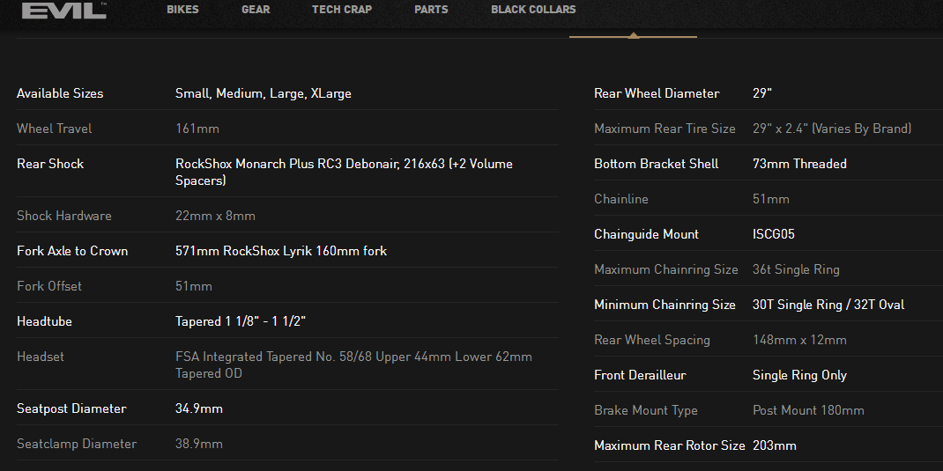Click the Headtube label
943x471 pixels.
pyautogui.click(x=44, y=321)
